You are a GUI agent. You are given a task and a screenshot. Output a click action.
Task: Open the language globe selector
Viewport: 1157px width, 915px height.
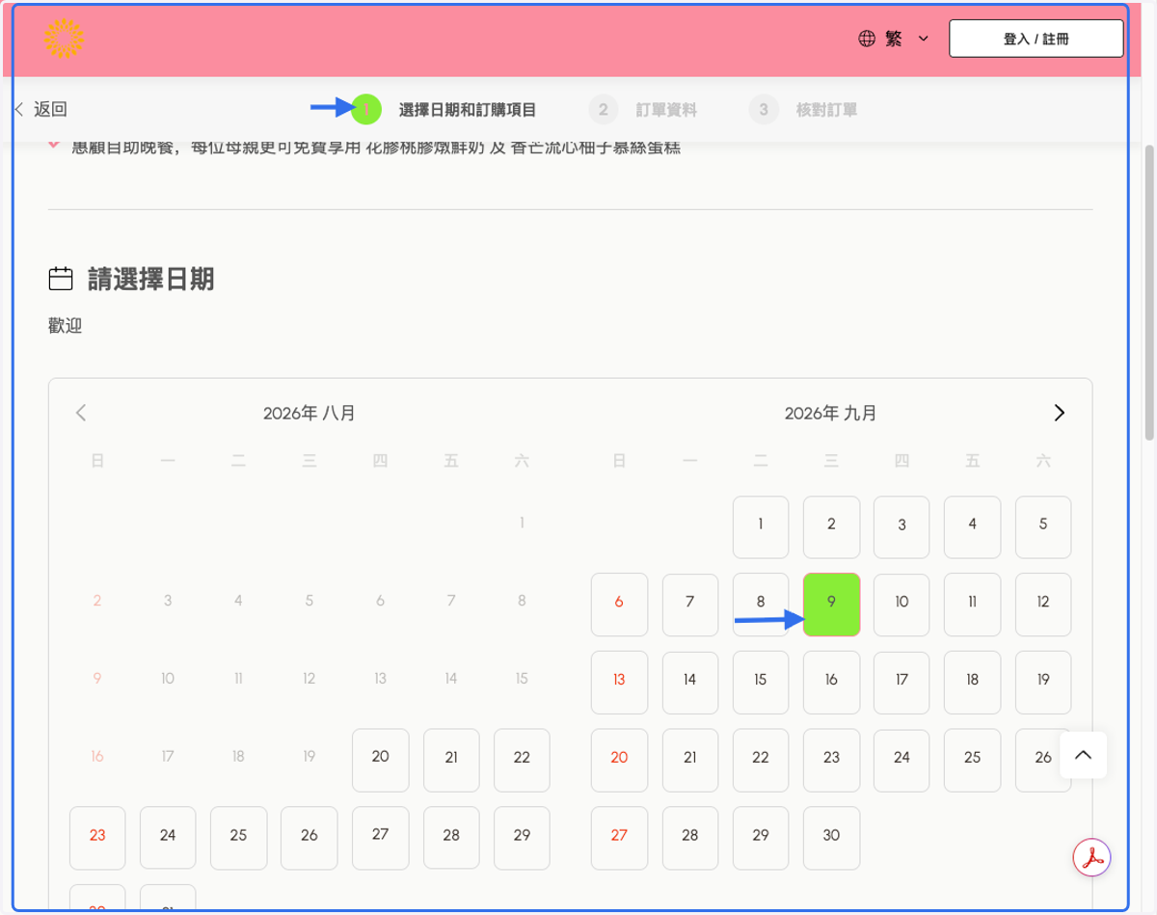pos(867,39)
